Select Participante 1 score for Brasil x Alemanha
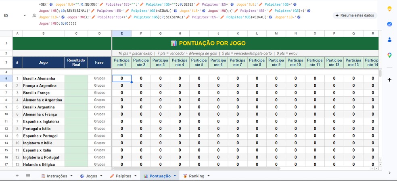This screenshot has height=181, width=397. (x=122, y=79)
